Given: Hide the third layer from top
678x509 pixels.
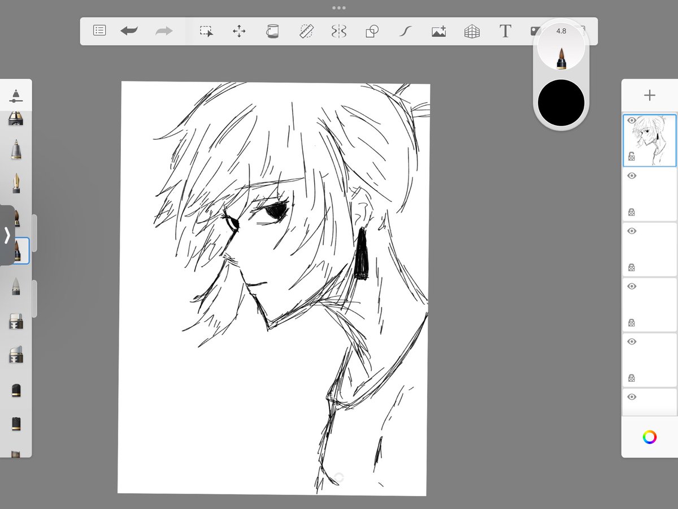Looking at the screenshot, I should pyautogui.click(x=632, y=231).
